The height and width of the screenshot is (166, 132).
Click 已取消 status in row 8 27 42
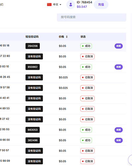point(87,120)
